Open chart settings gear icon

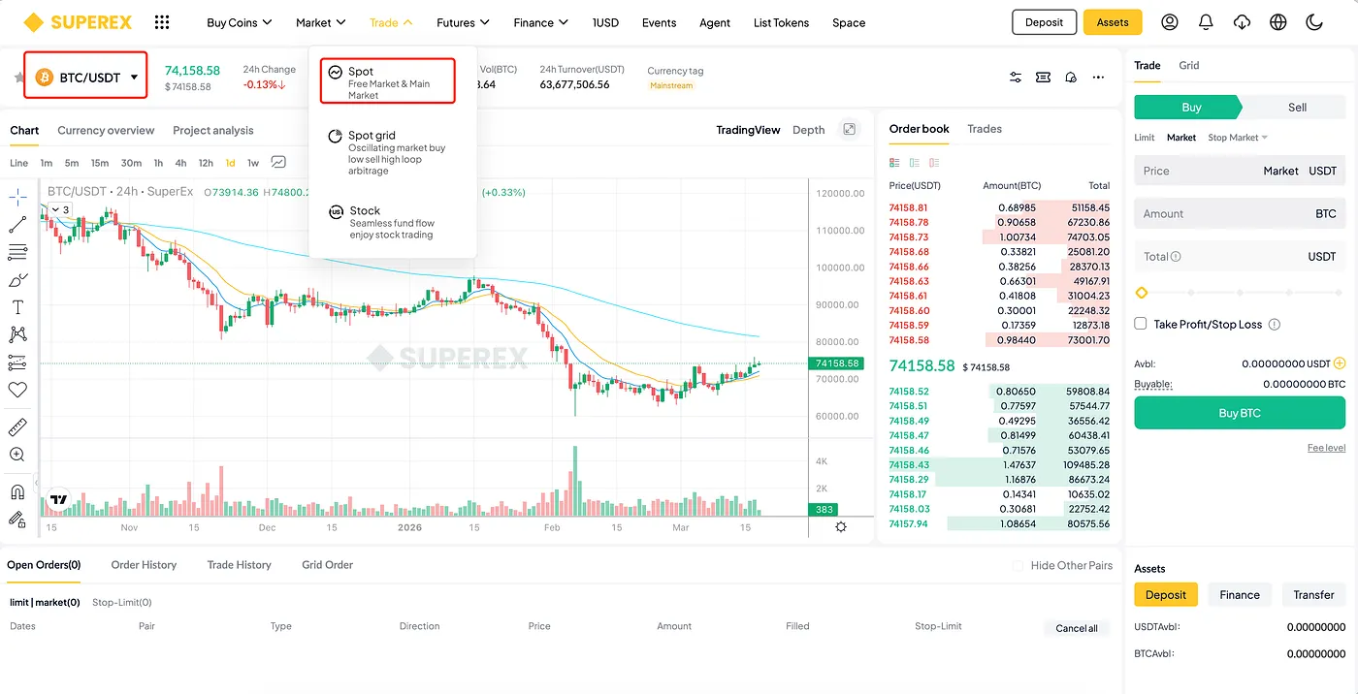click(841, 527)
